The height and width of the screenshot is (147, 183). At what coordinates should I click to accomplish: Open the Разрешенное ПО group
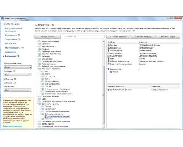(x=13, y=35)
